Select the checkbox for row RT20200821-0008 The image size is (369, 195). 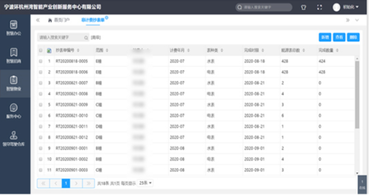[x=41, y=94]
